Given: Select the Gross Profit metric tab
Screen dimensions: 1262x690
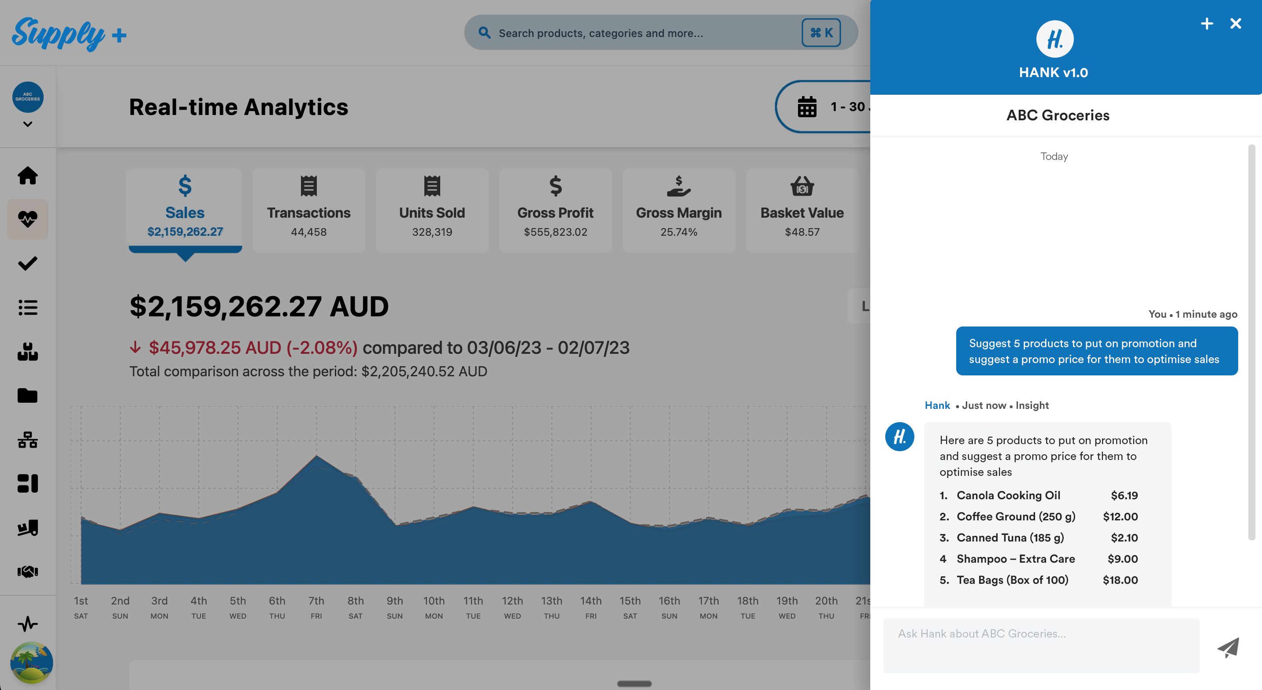Looking at the screenshot, I should pyautogui.click(x=555, y=211).
